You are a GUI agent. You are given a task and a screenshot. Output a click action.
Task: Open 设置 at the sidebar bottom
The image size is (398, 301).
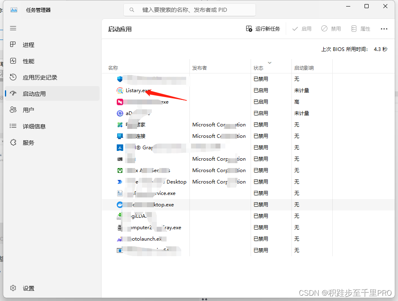pos(52,288)
